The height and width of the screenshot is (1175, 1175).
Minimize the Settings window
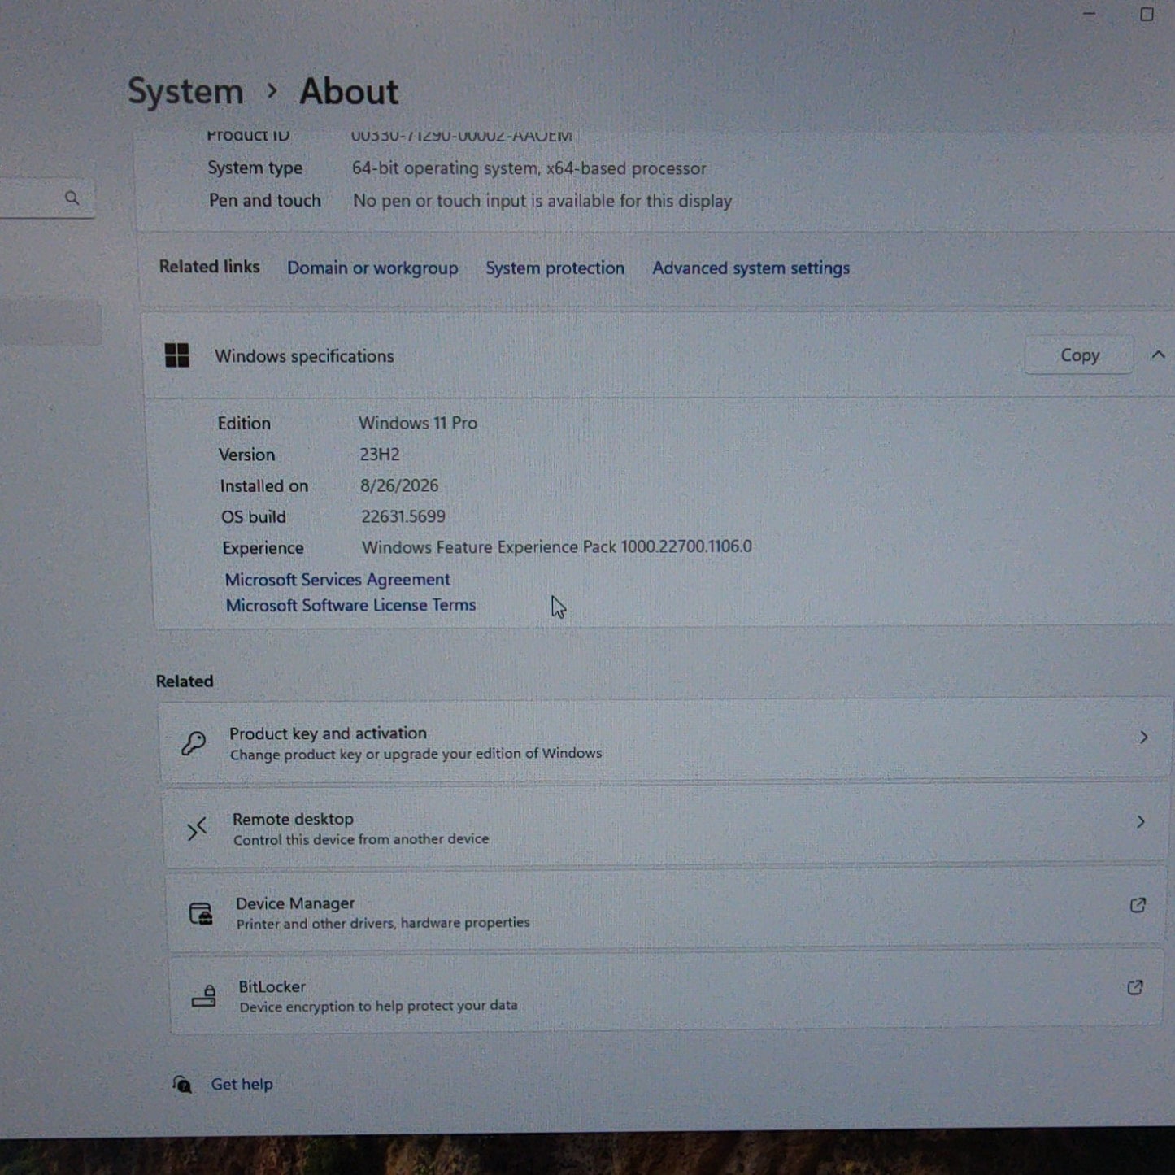click(1090, 14)
